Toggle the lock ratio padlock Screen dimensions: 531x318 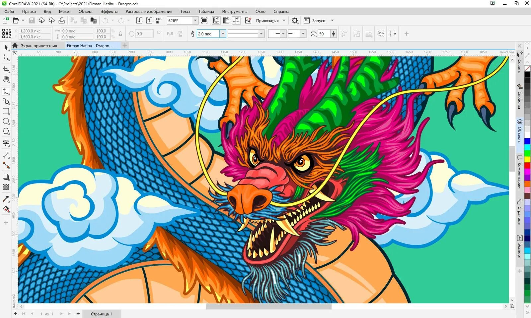pyautogui.click(x=120, y=34)
